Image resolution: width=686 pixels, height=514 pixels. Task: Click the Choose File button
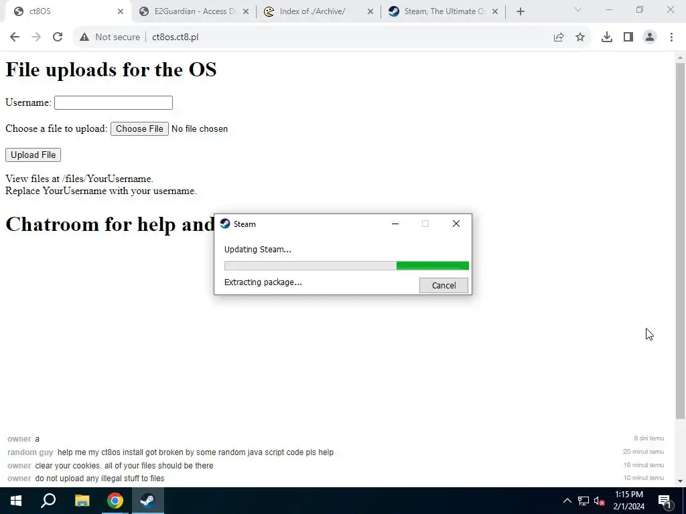139,129
